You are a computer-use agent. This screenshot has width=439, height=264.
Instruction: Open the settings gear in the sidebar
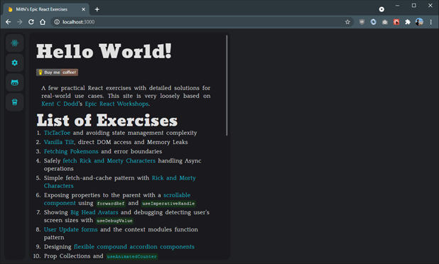click(x=14, y=62)
